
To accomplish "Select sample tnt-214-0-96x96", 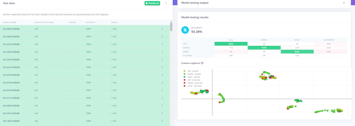I will (x=11, y=82).
